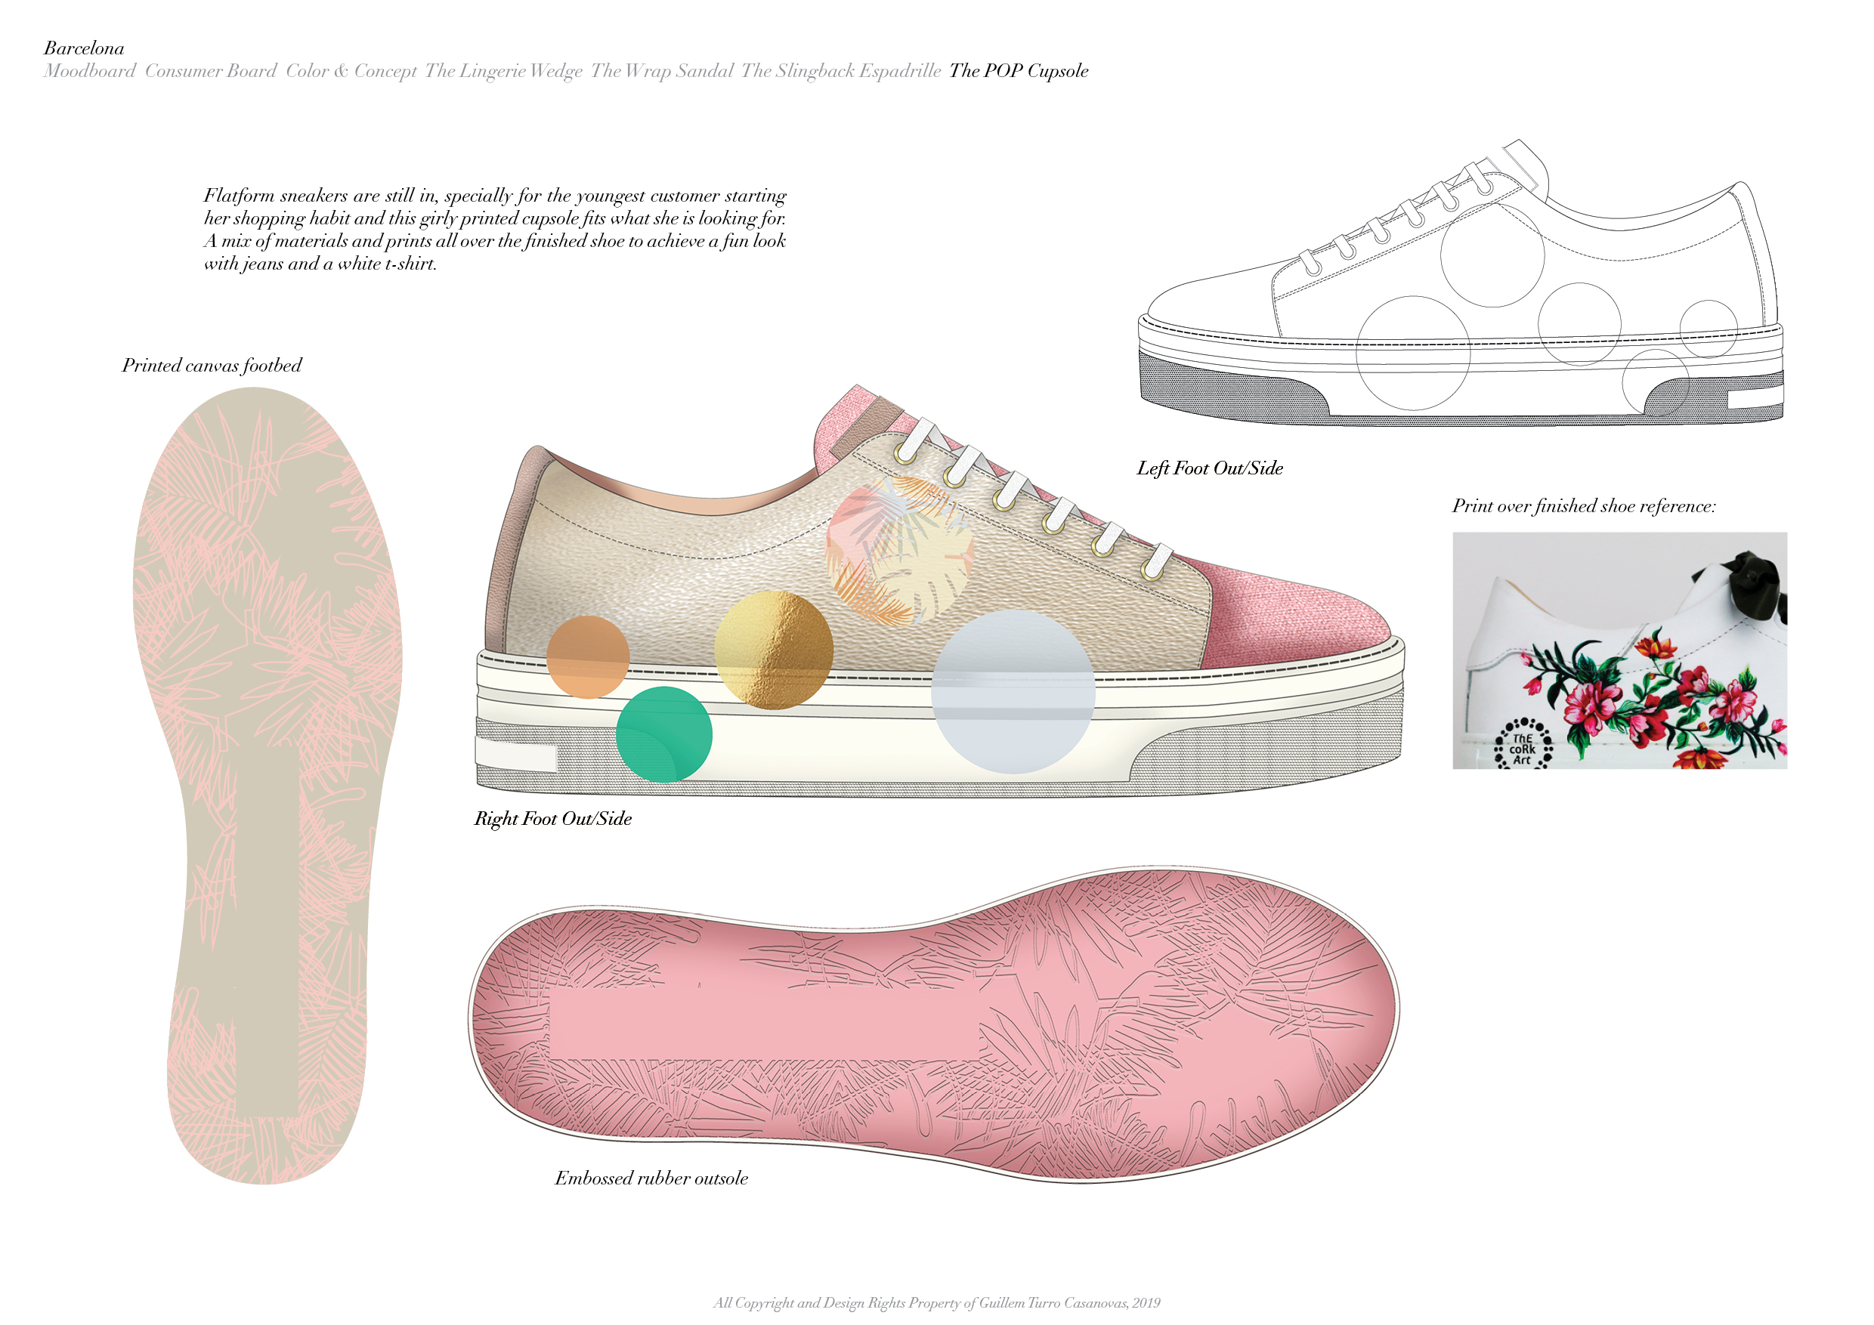Click the 'Printed canvas footbed' label

[212, 366]
